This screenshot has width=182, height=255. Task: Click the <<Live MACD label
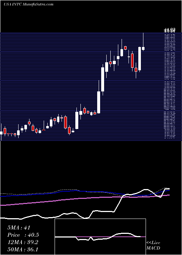[153, 245]
